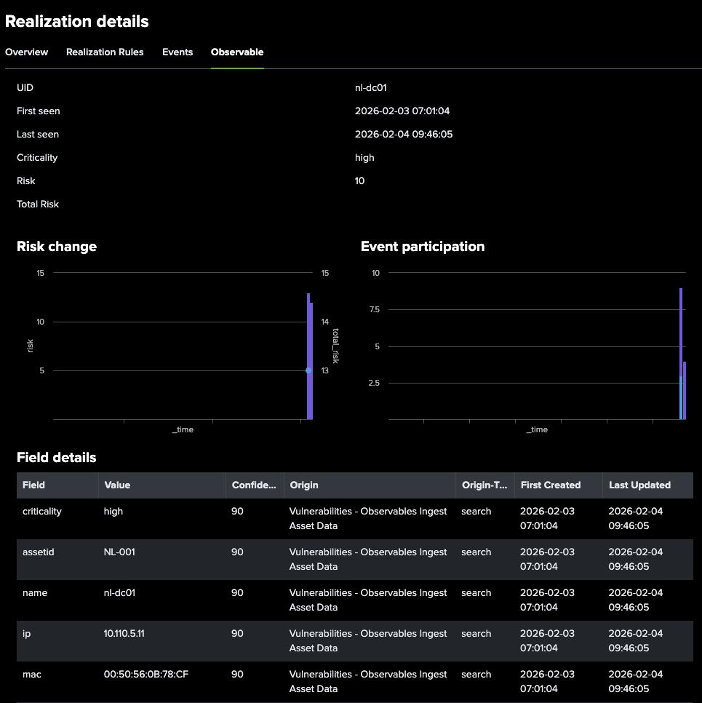Switch to the Overview tab
Viewport: 702px width, 703px height.
click(27, 52)
